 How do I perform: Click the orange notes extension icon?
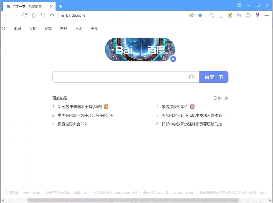click(x=230, y=16)
